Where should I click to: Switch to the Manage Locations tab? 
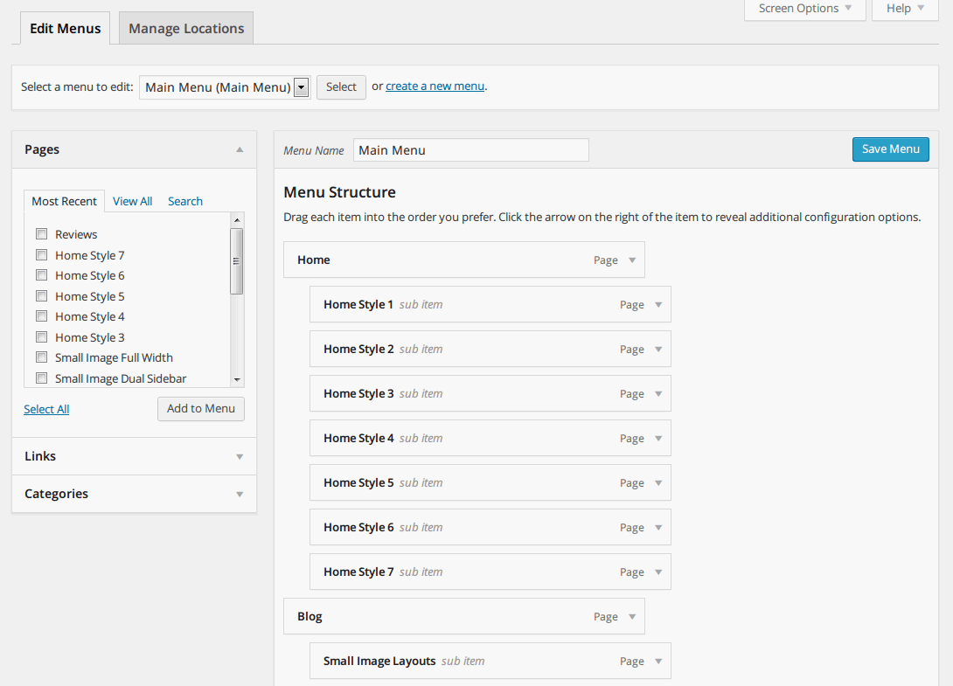coord(186,28)
